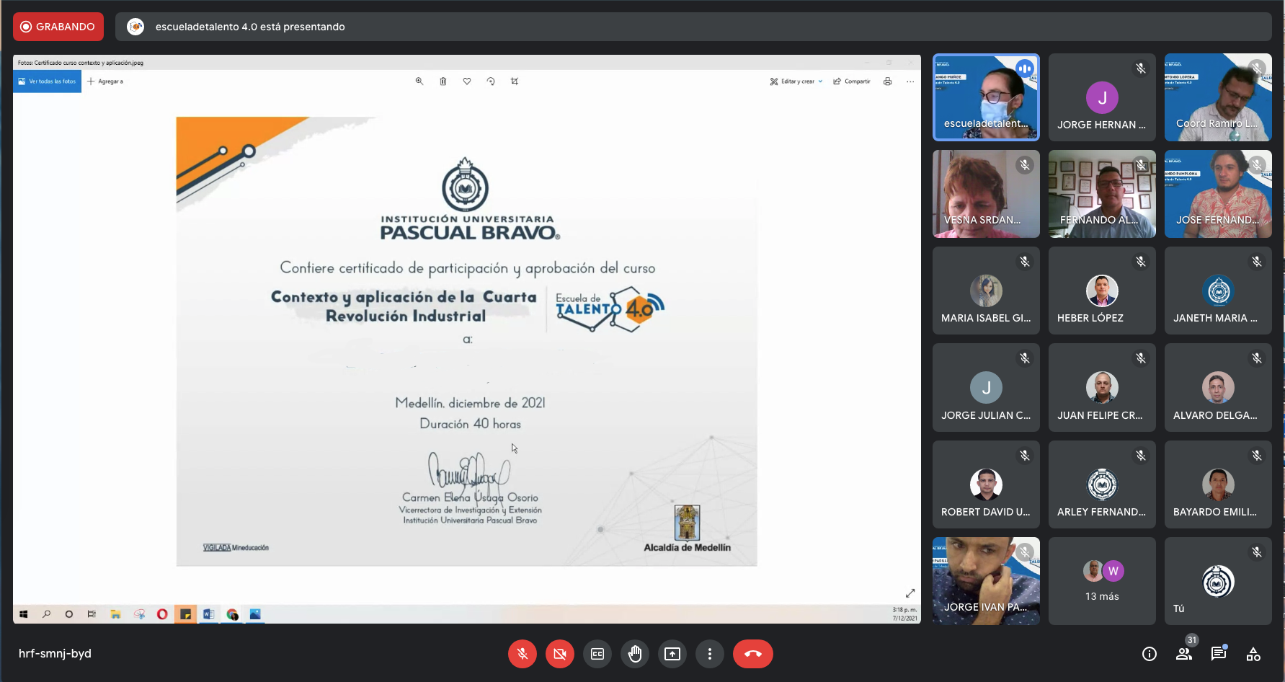This screenshot has width=1285, height=682.
Task: Open the Editar y crear dropdown
Action: click(x=796, y=81)
